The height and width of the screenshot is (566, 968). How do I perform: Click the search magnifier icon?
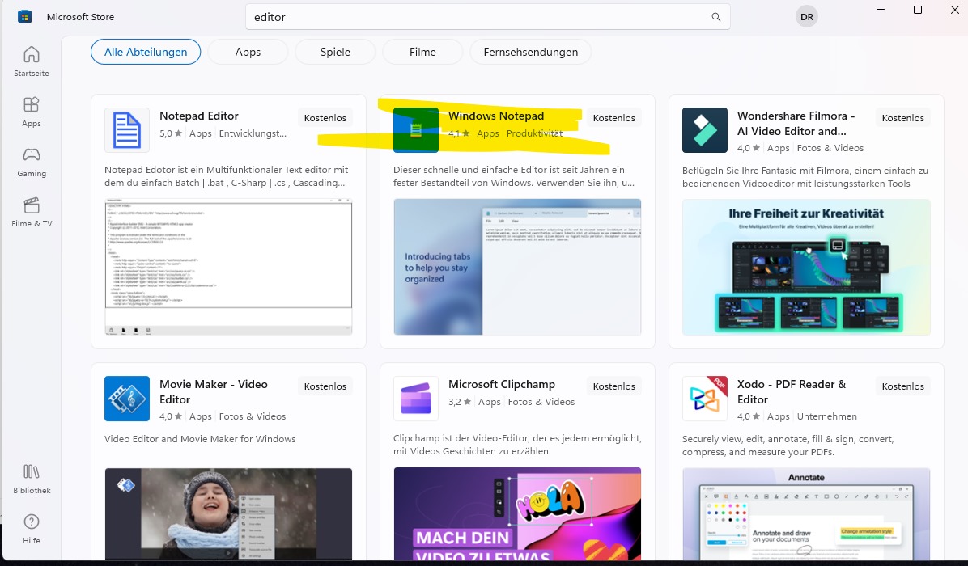coord(715,17)
